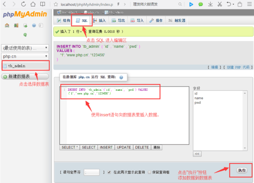254x183 pixels.
Task: Click the phpMyAdmin logo
Action: (x=25, y=14)
